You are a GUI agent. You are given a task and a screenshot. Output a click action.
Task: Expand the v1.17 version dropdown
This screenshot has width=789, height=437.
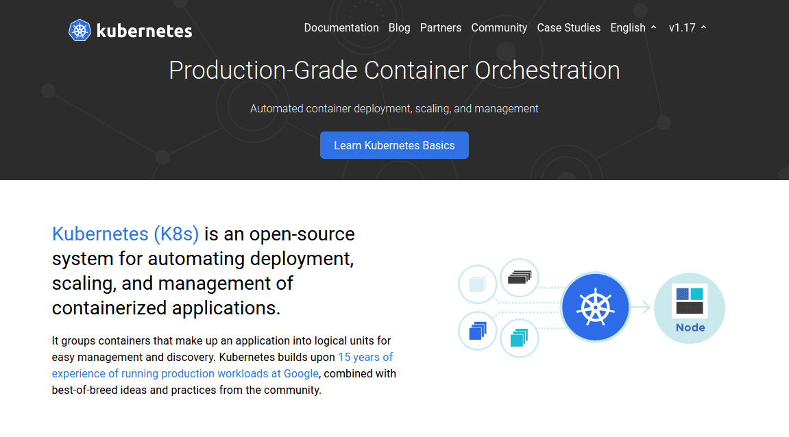click(x=688, y=27)
